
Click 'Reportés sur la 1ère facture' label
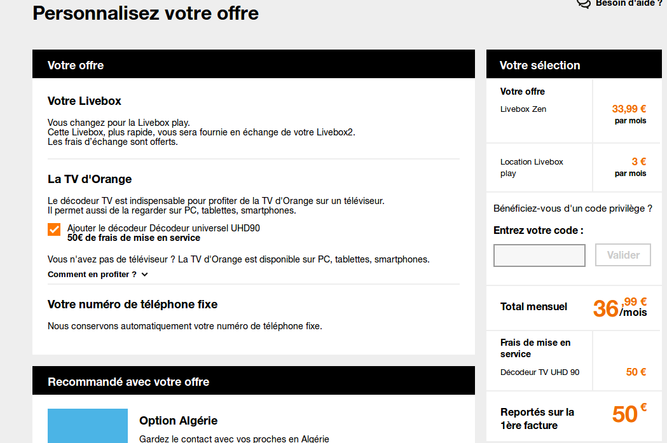click(537, 419)
